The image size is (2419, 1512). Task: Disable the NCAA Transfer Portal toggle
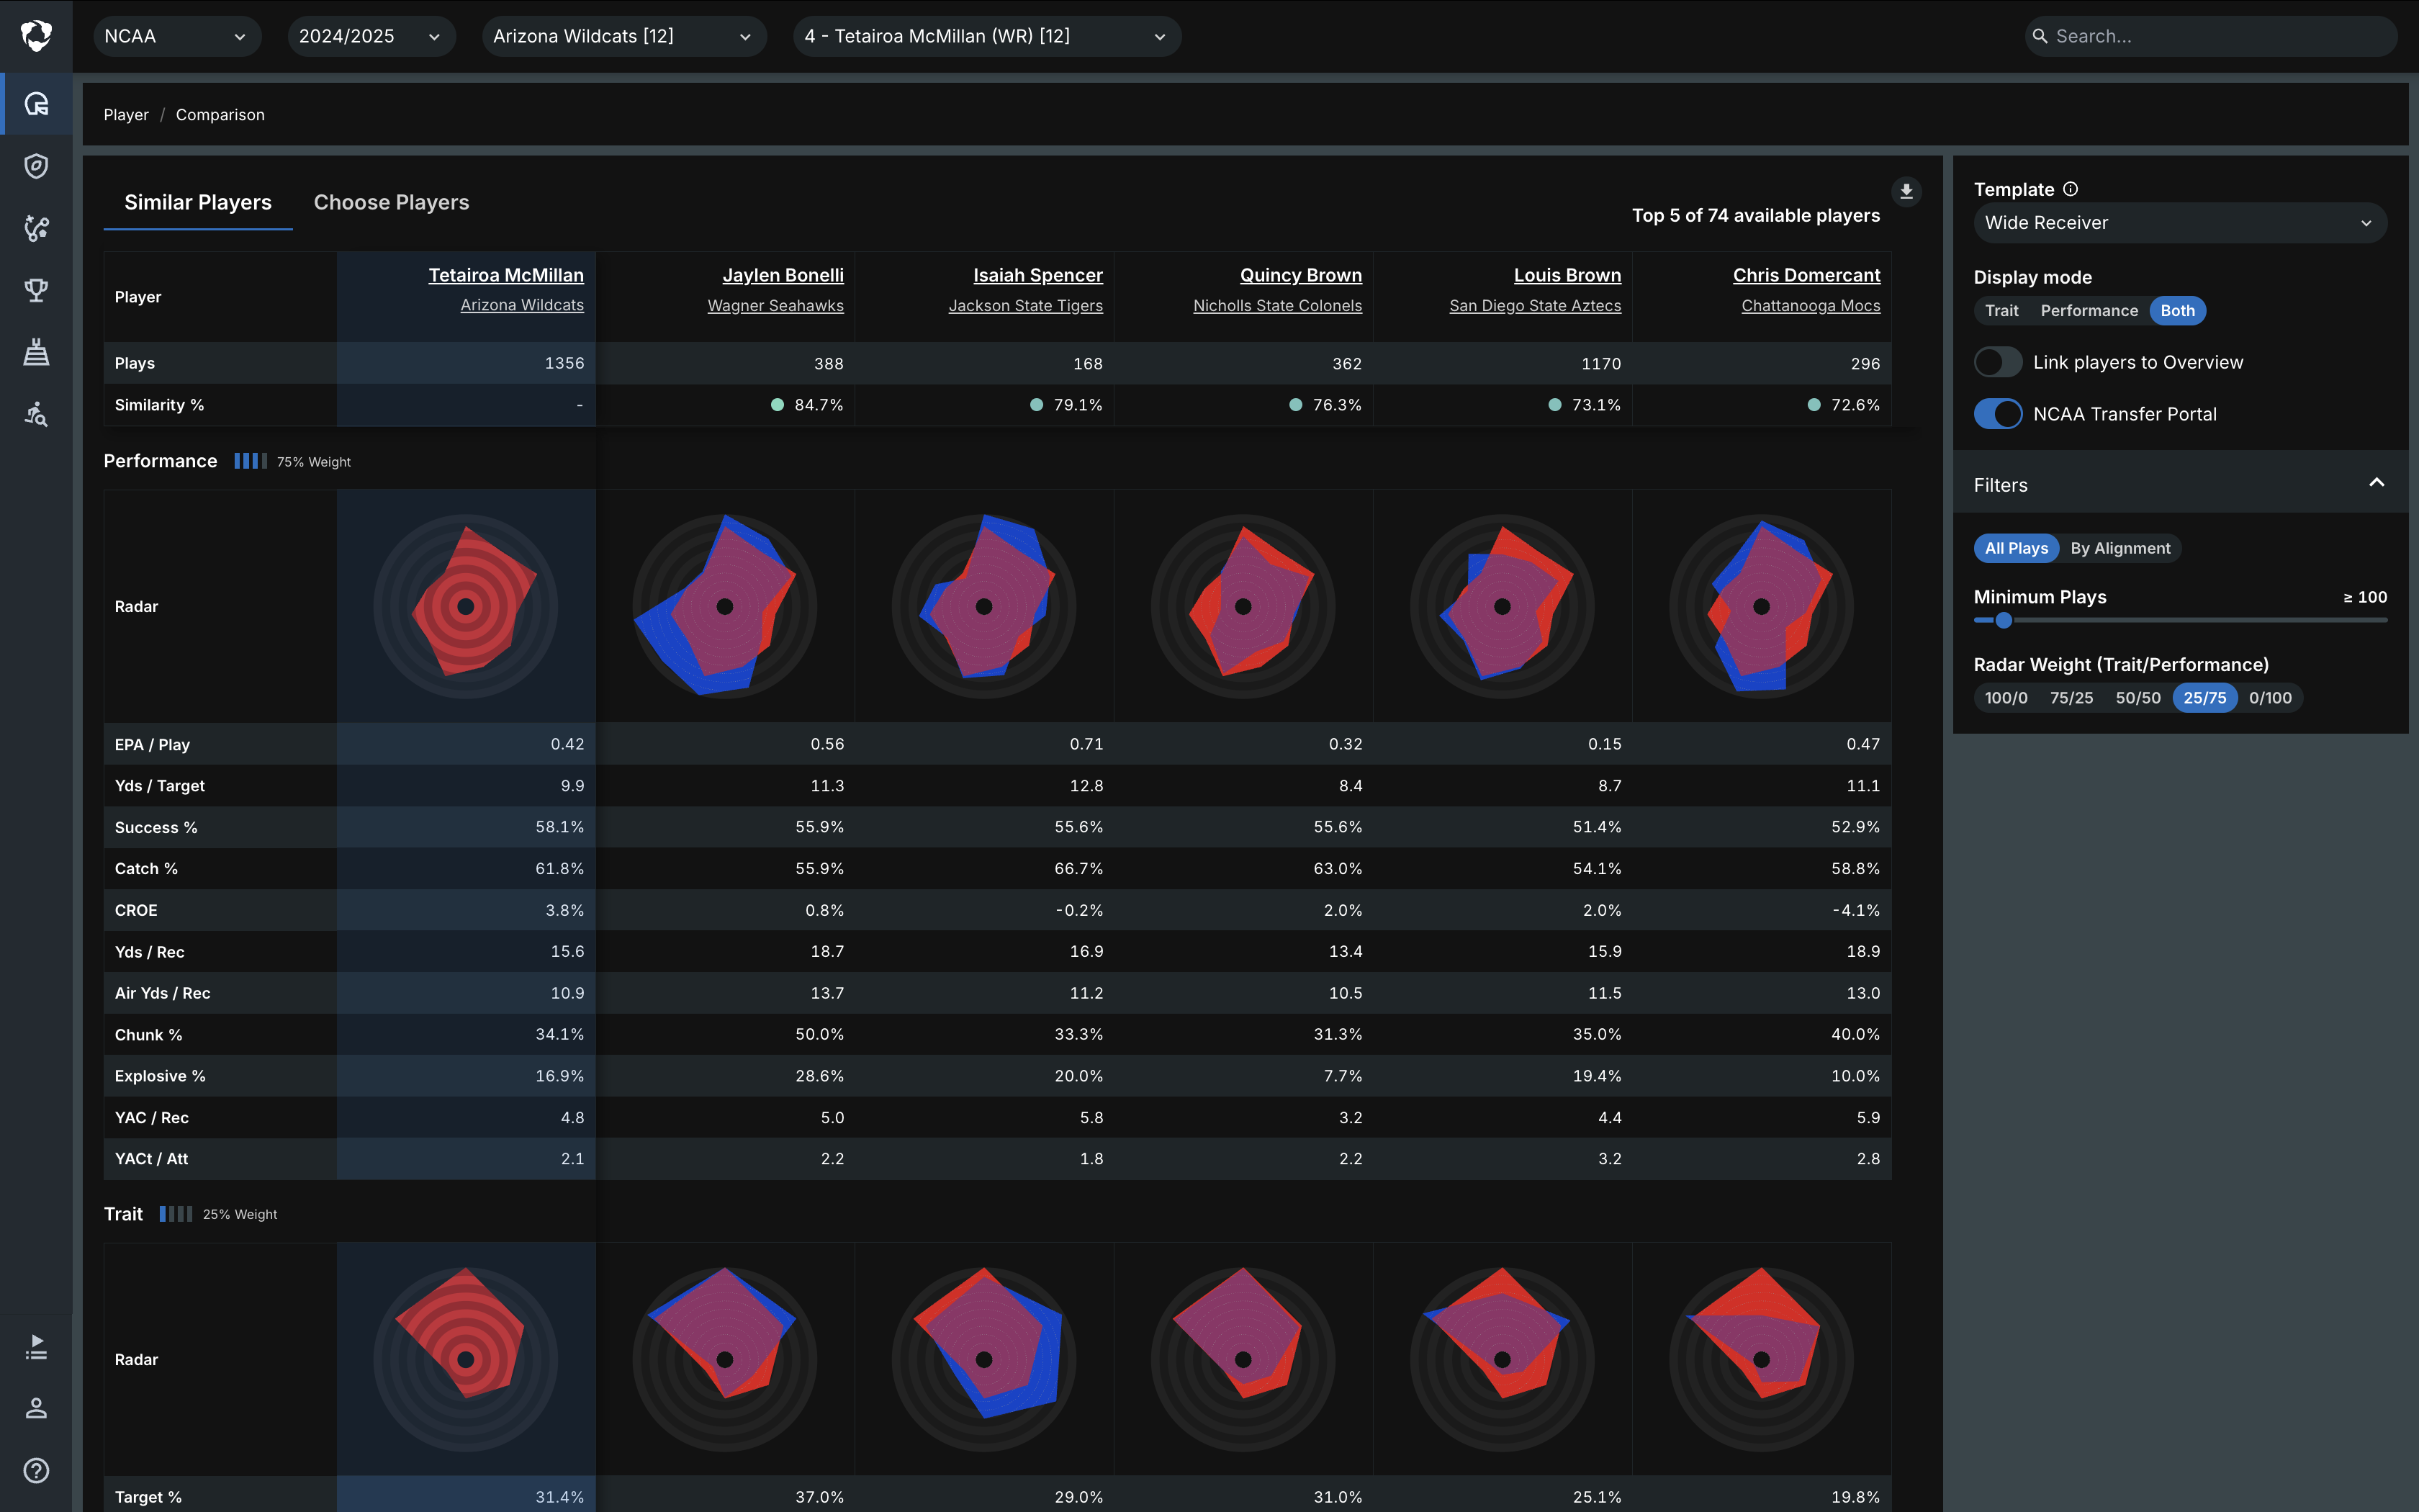click(x=1997, y=414)
